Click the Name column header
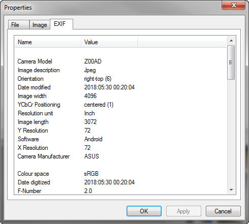 point(48,42)
